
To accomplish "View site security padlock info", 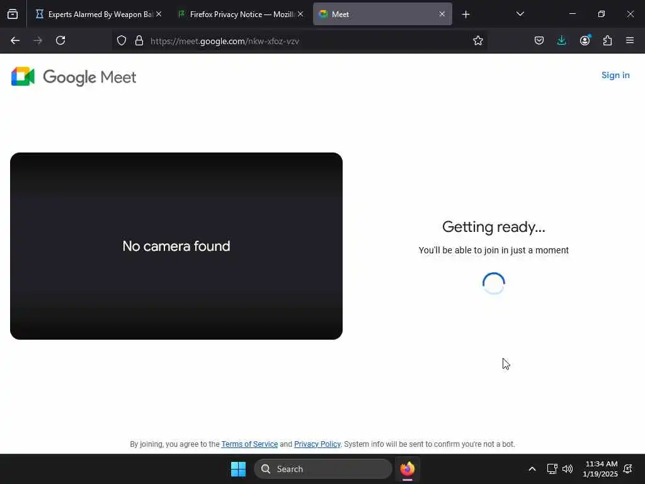I will coord(139,40).
